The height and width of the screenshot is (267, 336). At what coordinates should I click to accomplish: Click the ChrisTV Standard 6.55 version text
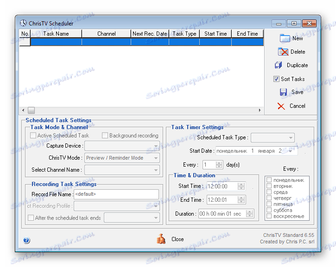coord(289,235)
